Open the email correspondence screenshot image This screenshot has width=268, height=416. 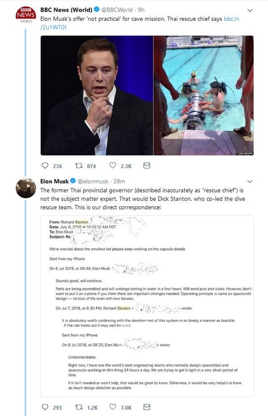pos(147,306)
